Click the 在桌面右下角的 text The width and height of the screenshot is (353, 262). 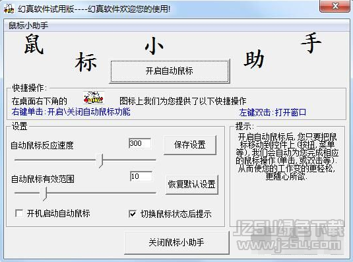pos(40,101)
